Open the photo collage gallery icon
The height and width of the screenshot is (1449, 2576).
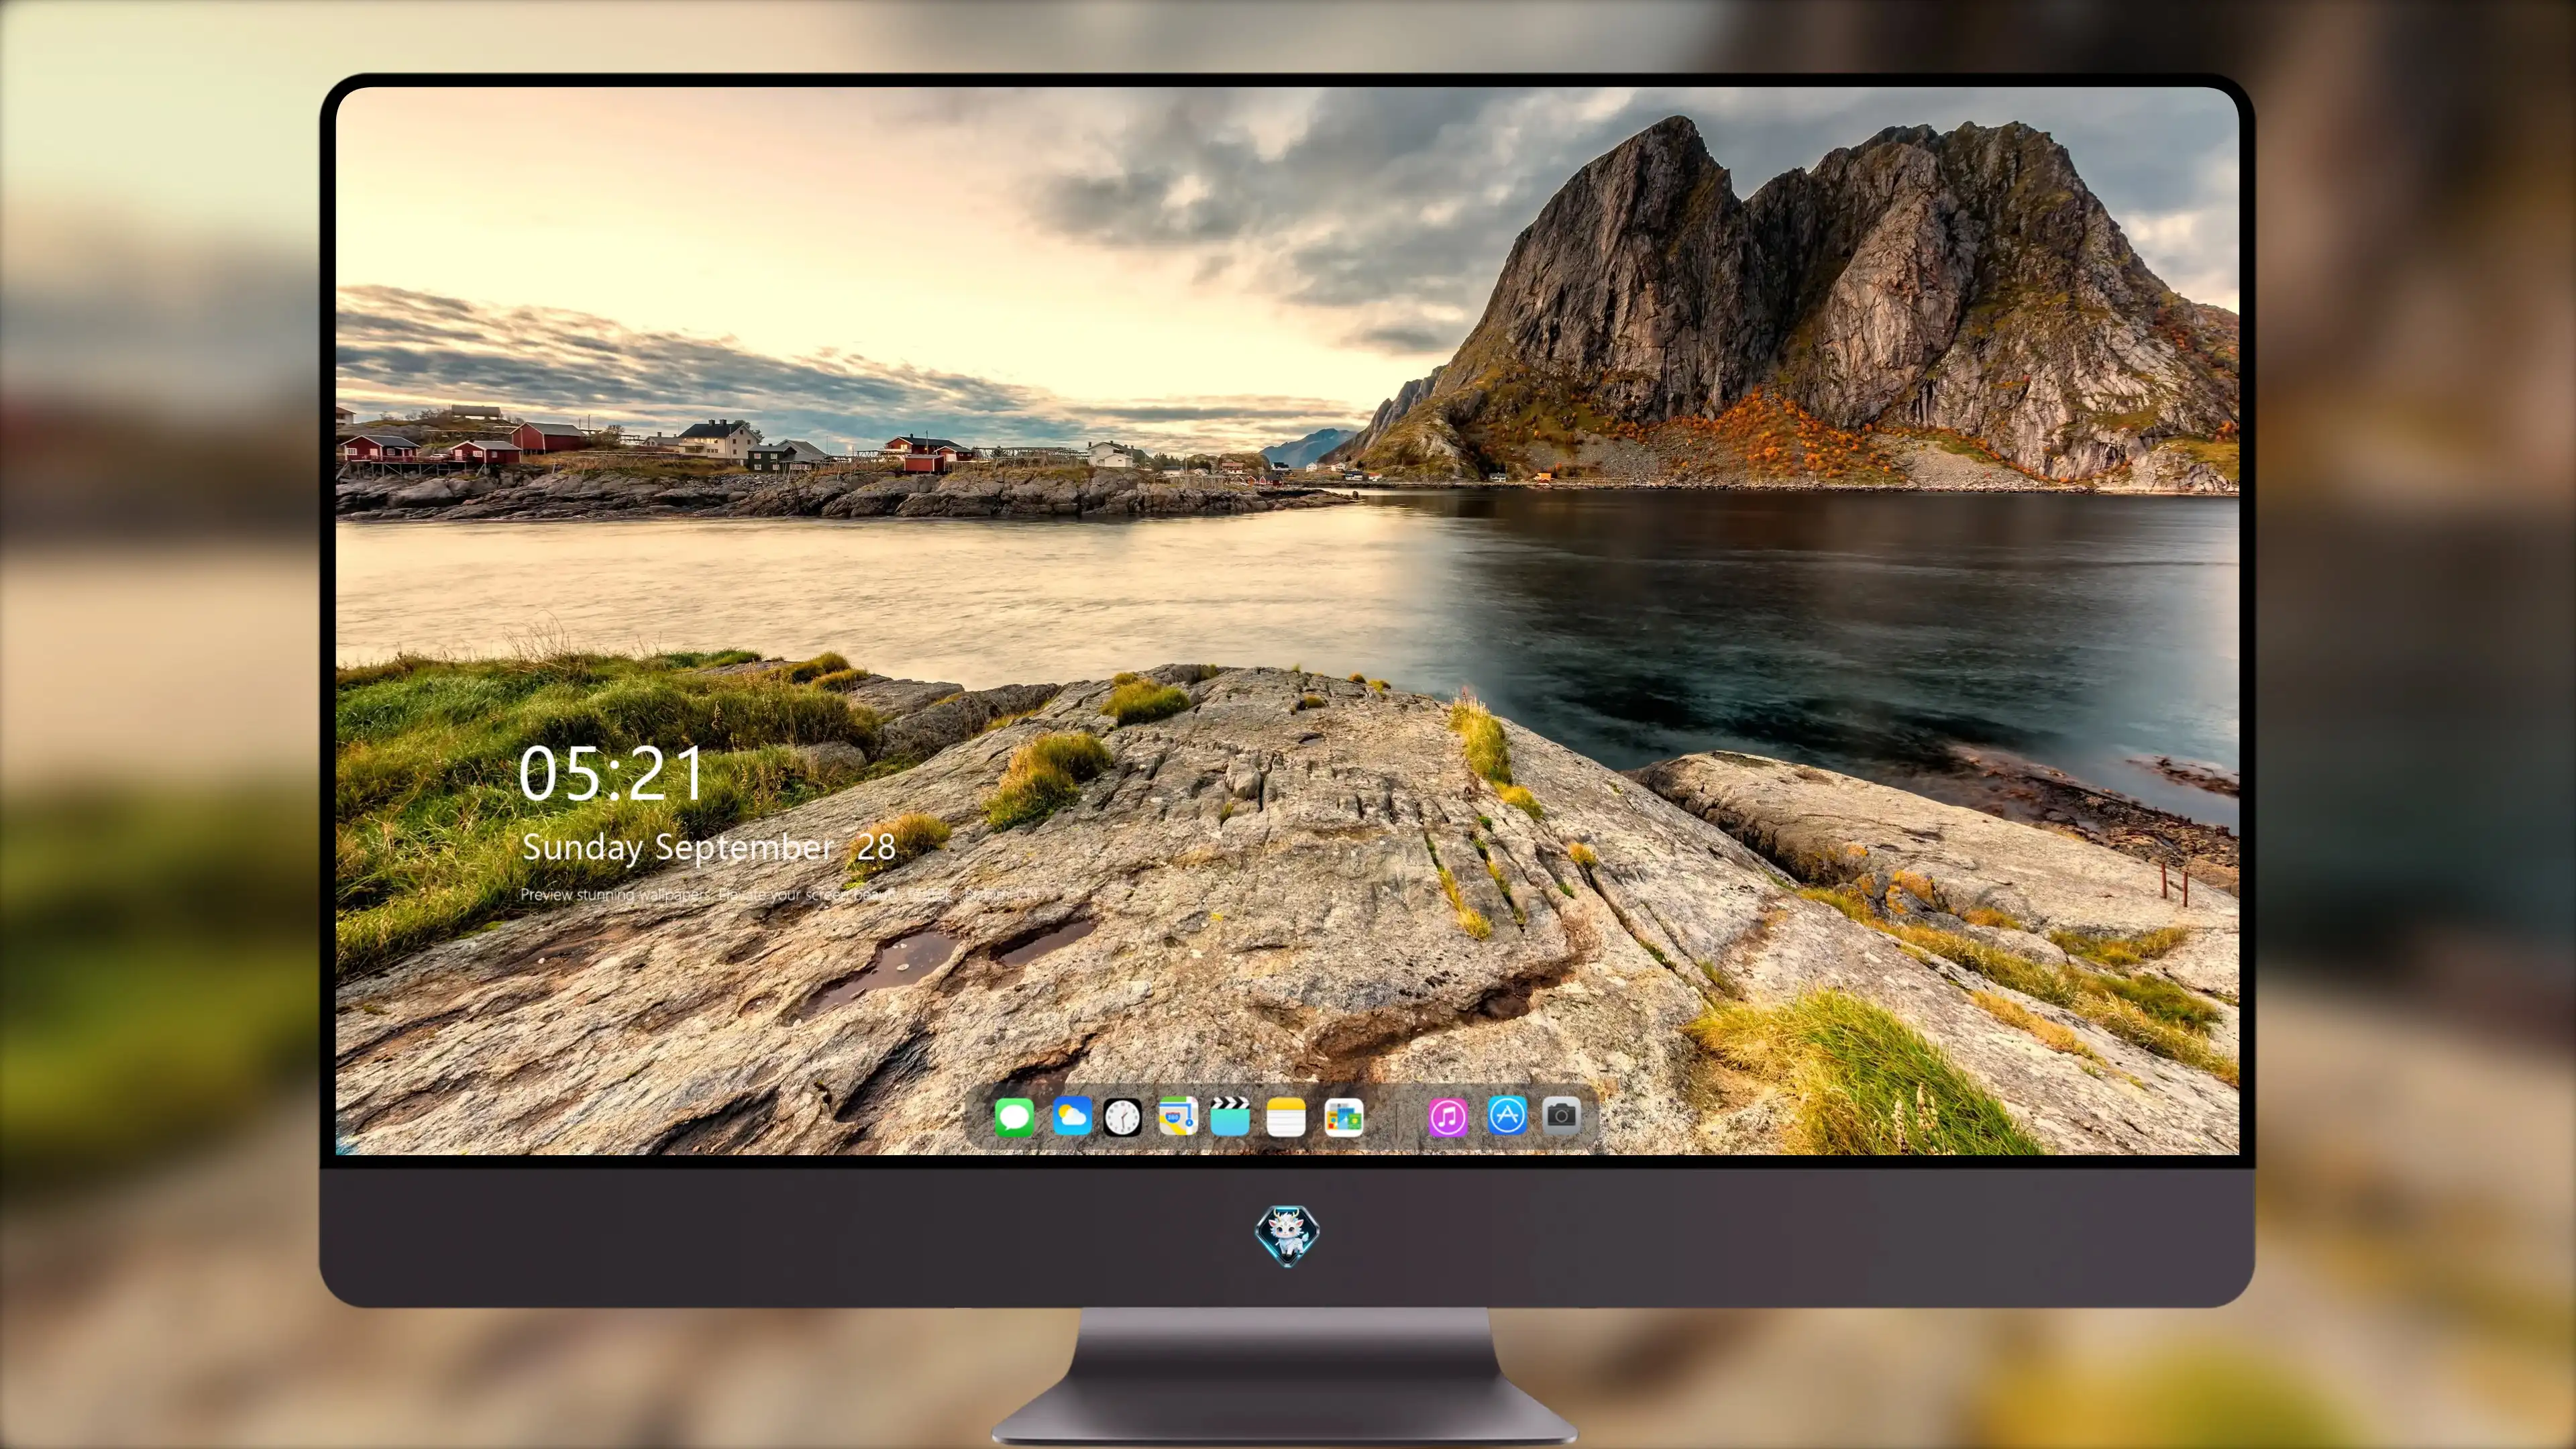[x=1344, y=1117]
